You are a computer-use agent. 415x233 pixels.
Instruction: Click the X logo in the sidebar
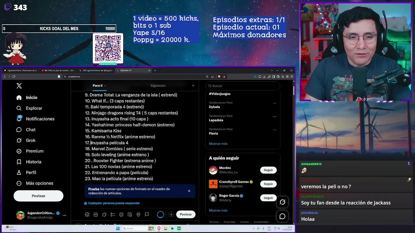(x=19, y=86)
